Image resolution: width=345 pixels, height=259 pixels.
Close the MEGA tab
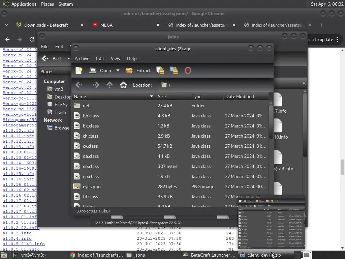click(x=158, y=25)
